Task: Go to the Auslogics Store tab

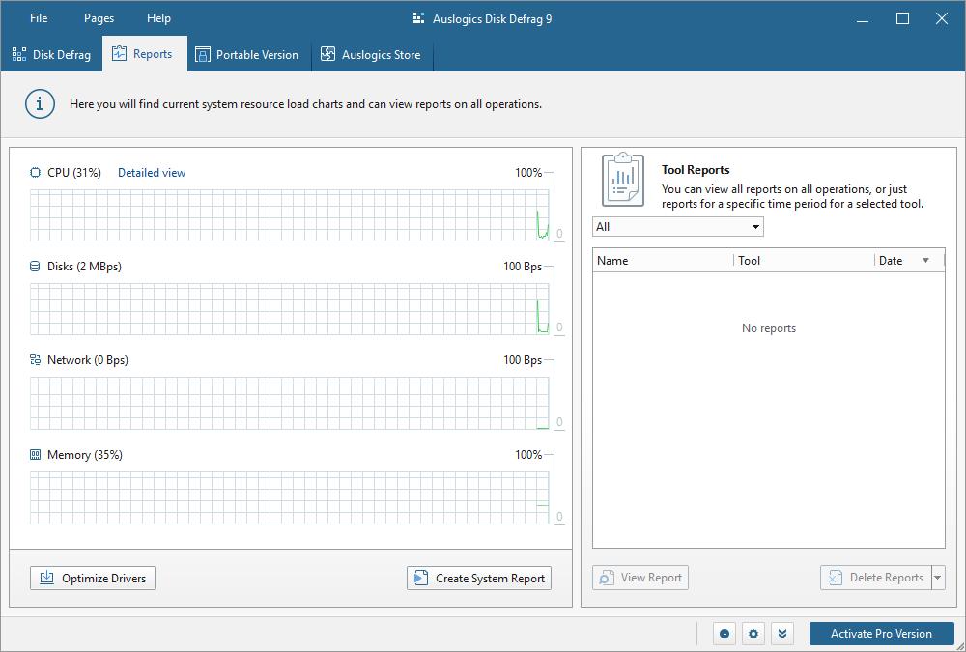Action: 371,55
